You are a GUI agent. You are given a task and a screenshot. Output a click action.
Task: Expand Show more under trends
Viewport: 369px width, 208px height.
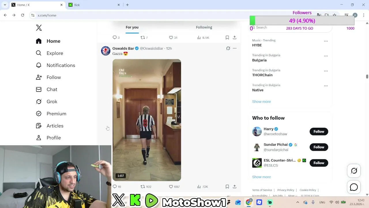(261, 102)
